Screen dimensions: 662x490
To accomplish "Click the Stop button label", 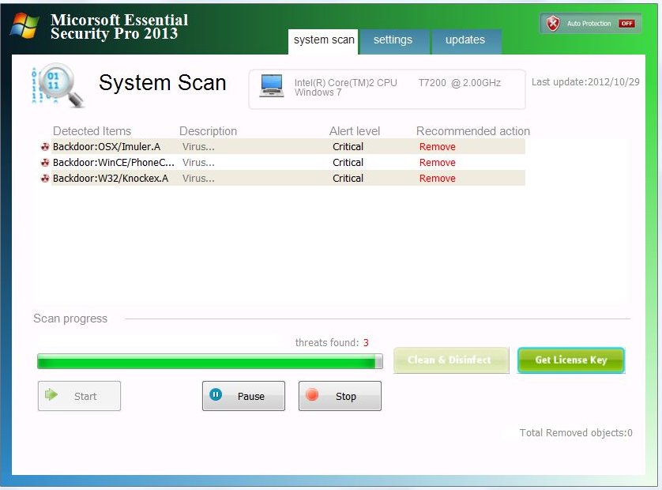I will [x=346, y=396].
